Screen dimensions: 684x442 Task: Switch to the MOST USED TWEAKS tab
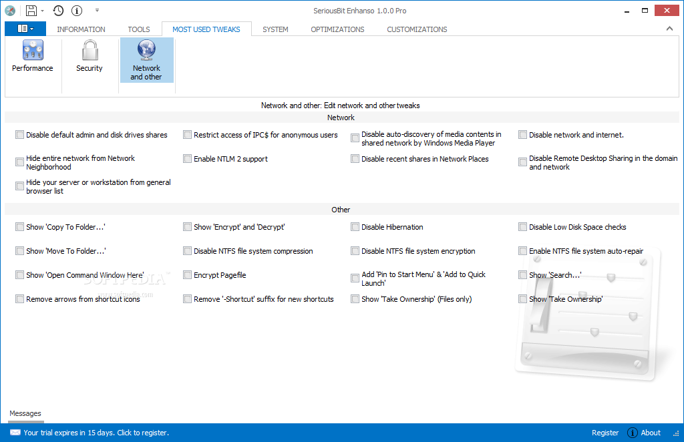[206, 29]
